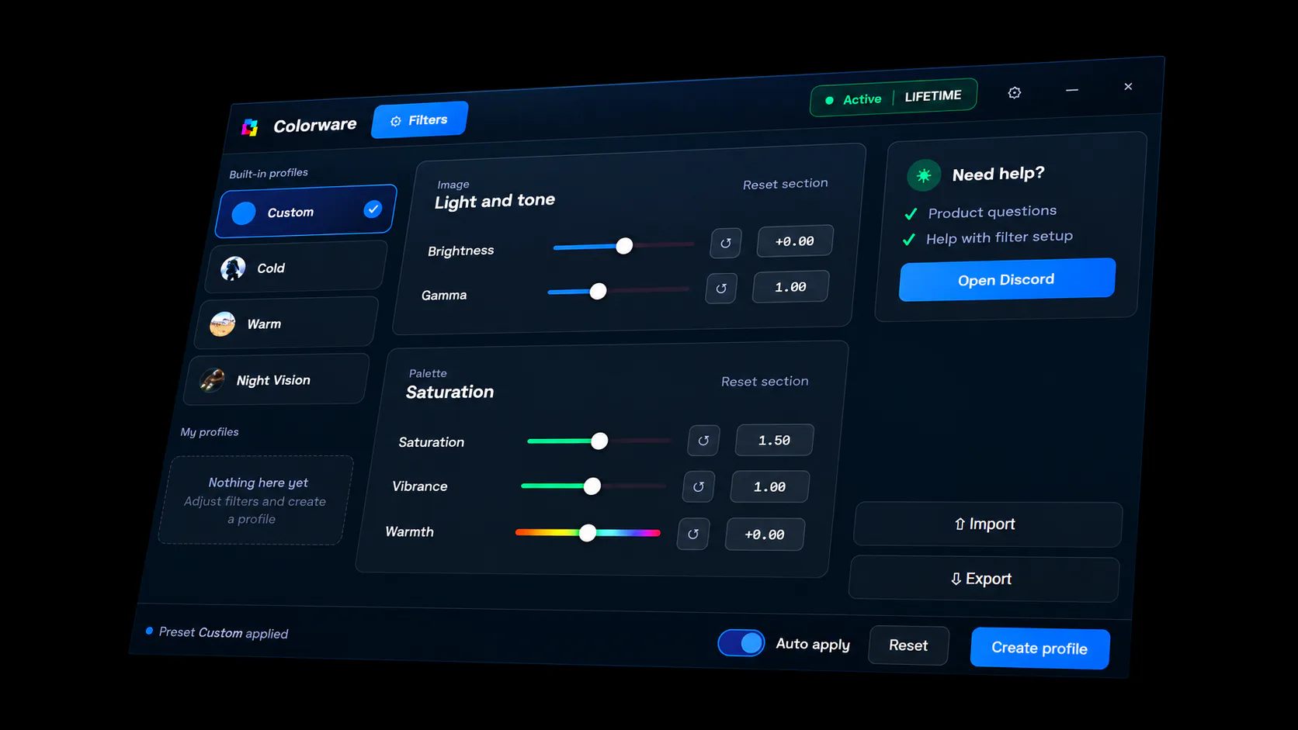Viewport: 1298px width, 730px height.
Task: Click the Vibrance slider handle
Action: [x=592, y=486]
